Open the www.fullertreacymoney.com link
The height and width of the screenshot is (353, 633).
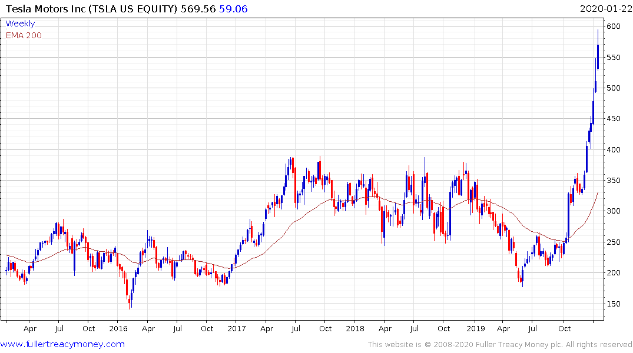click(x=62, y=345)
